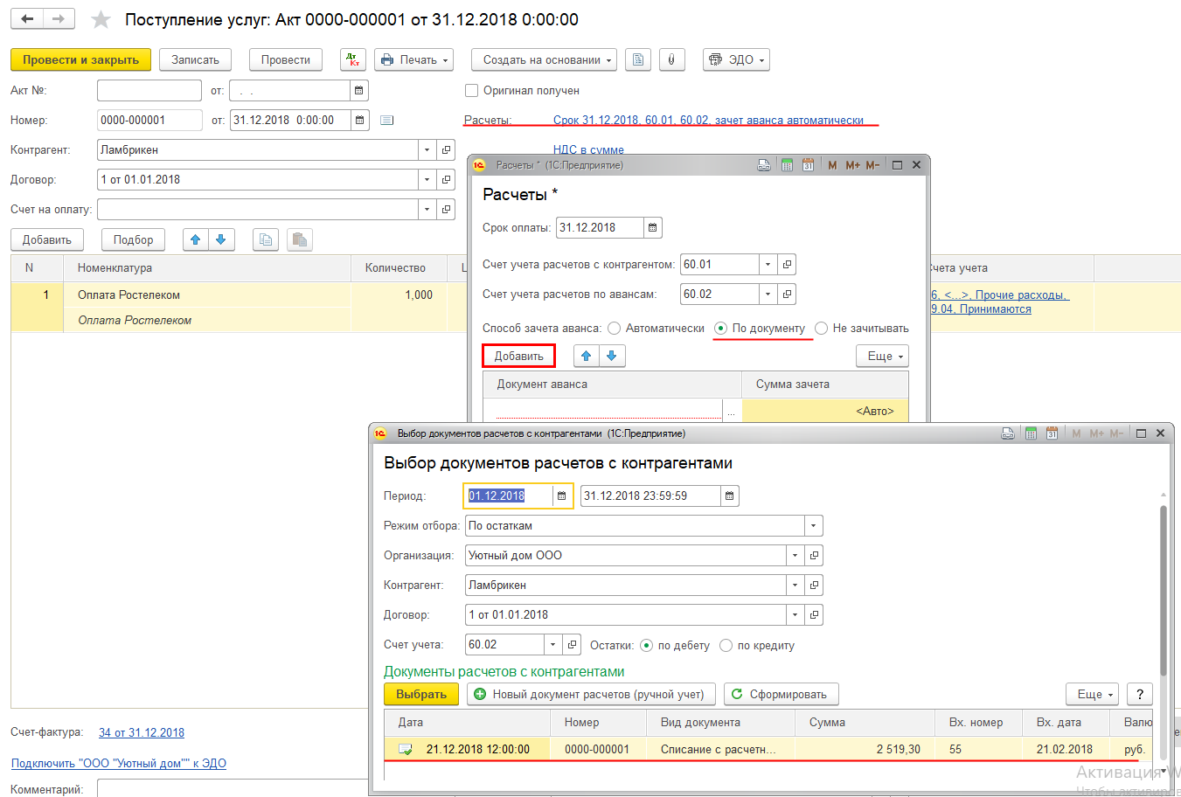Open linked Контрагент Ламбрикен form icon

446,150
